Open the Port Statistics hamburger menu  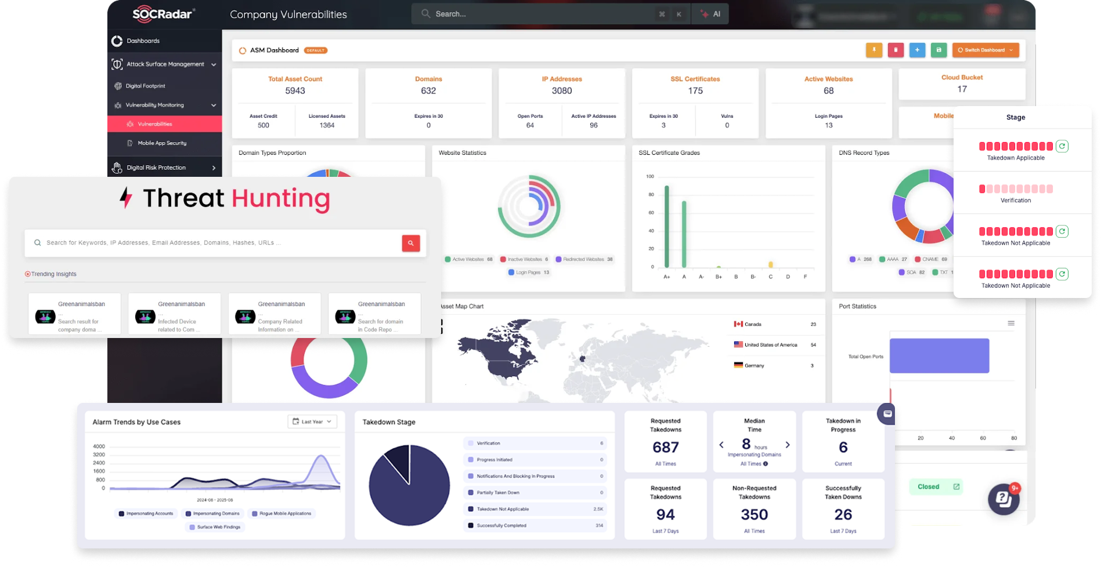pyautogui.click(x=1011, y=324)
